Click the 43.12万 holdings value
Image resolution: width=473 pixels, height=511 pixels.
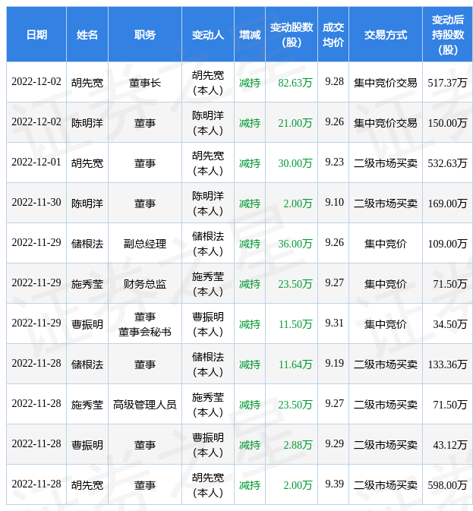(450, 445)
